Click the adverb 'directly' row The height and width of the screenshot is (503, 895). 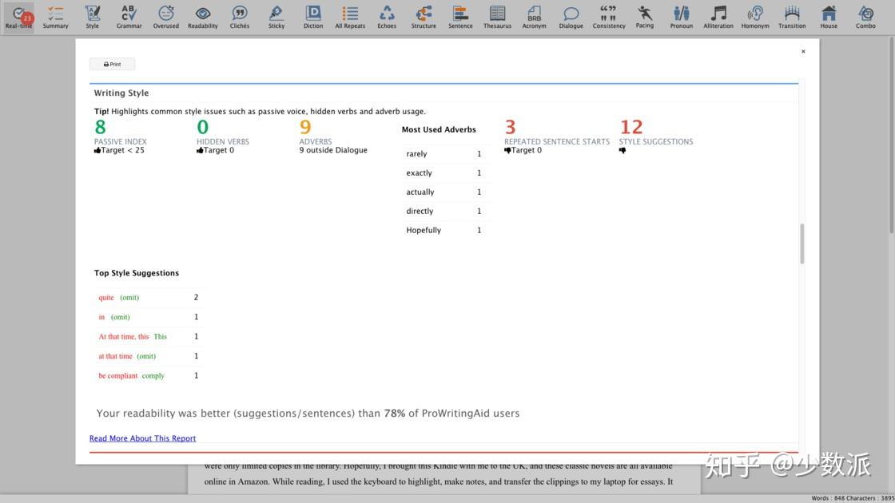(445, 211)
